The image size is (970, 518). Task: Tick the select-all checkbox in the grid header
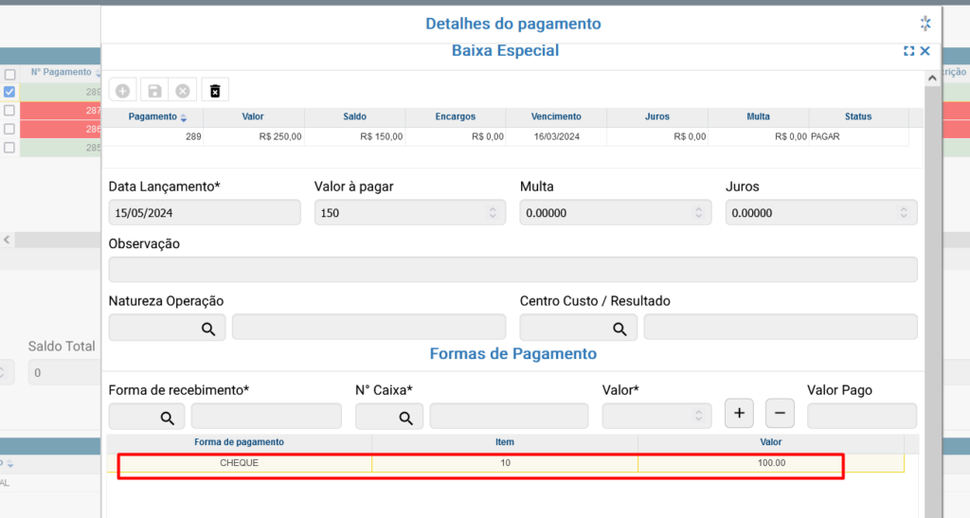(9, 74)
